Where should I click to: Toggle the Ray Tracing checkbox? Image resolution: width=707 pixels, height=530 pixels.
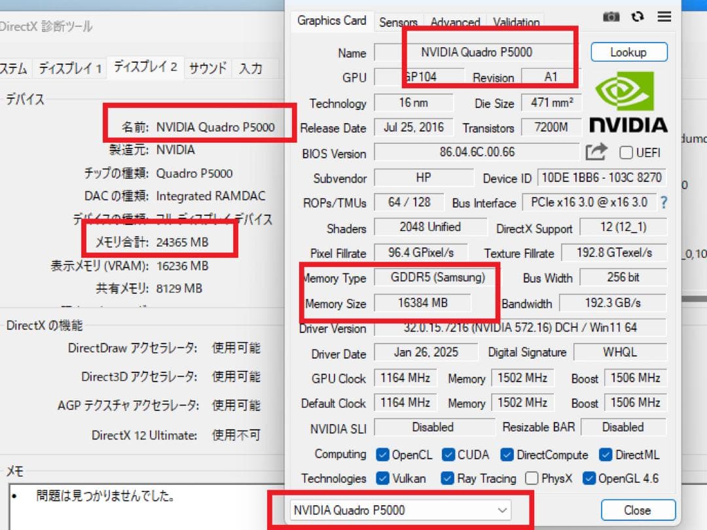(x=446, y=478)
